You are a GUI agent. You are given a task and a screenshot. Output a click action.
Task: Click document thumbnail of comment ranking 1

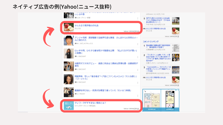tap(176, 48)
